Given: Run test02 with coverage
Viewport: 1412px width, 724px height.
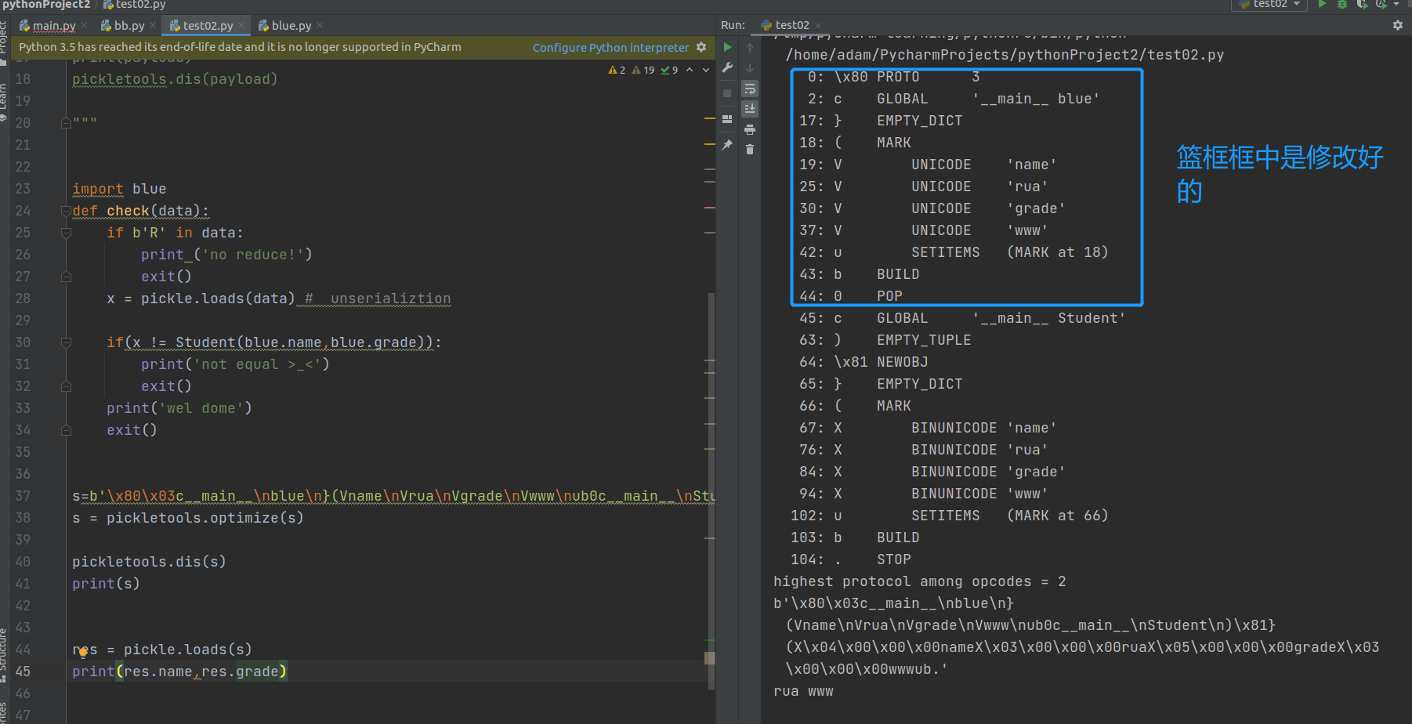Looking at the screenshot, I should [1362, 4].
